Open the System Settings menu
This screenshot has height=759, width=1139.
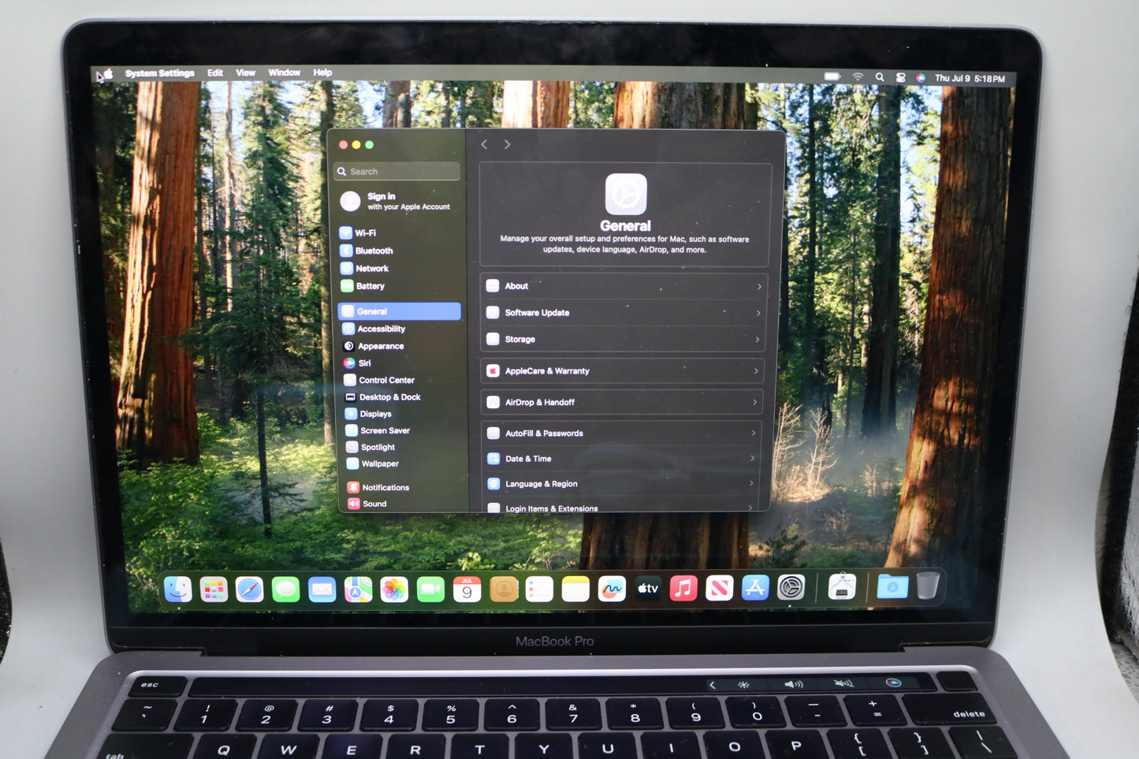[159, 73]
